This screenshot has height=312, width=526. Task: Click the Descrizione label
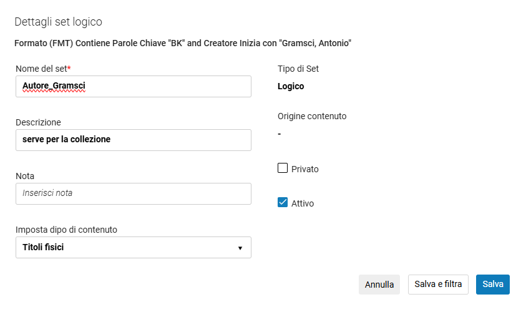tap(38, 122)
